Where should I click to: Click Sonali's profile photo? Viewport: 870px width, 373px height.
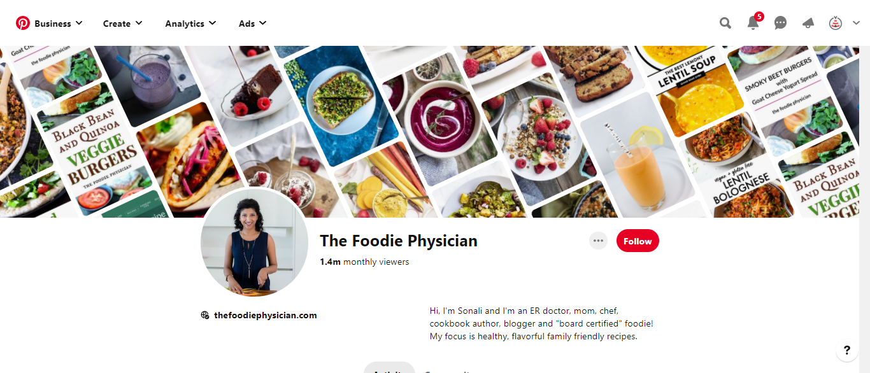point(255,242)
